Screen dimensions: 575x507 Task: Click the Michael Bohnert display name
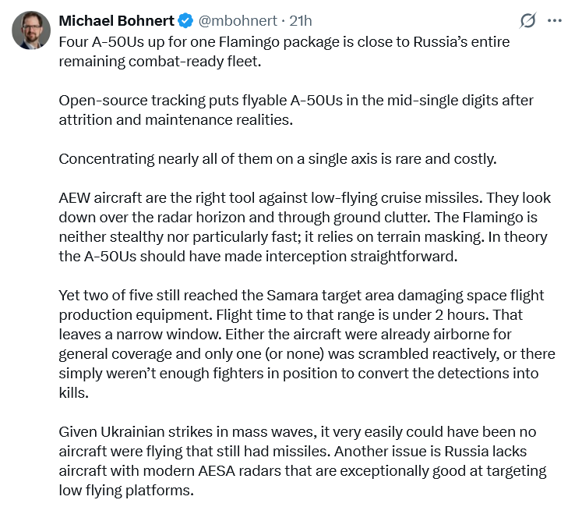click(x=117, y=20)
